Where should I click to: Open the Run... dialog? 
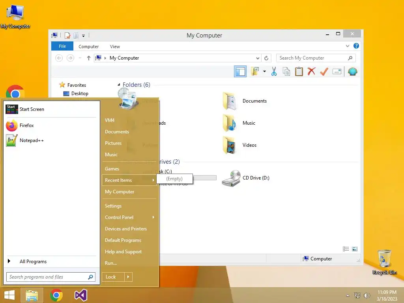[111, 263]
